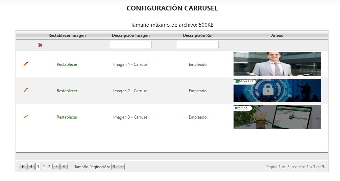This screenshot has height=181, width=340.
Task: Select page 2 in pager
Action: click(44, 167)
